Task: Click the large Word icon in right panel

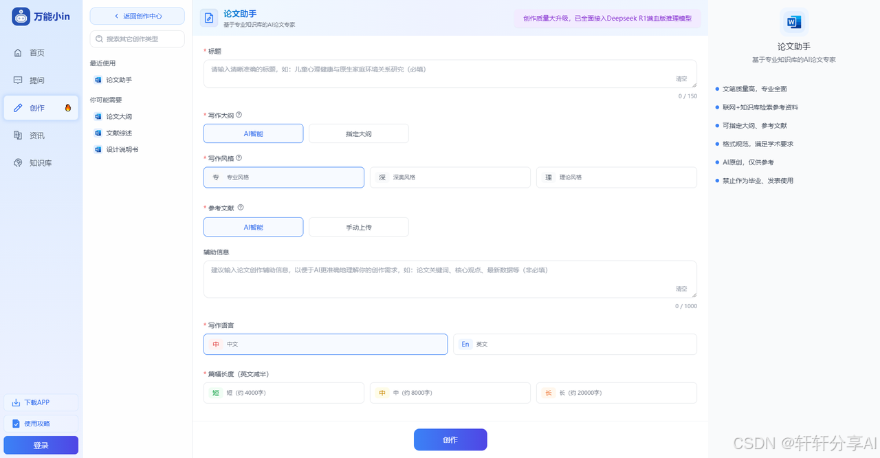Action: (x=794, y=22)
